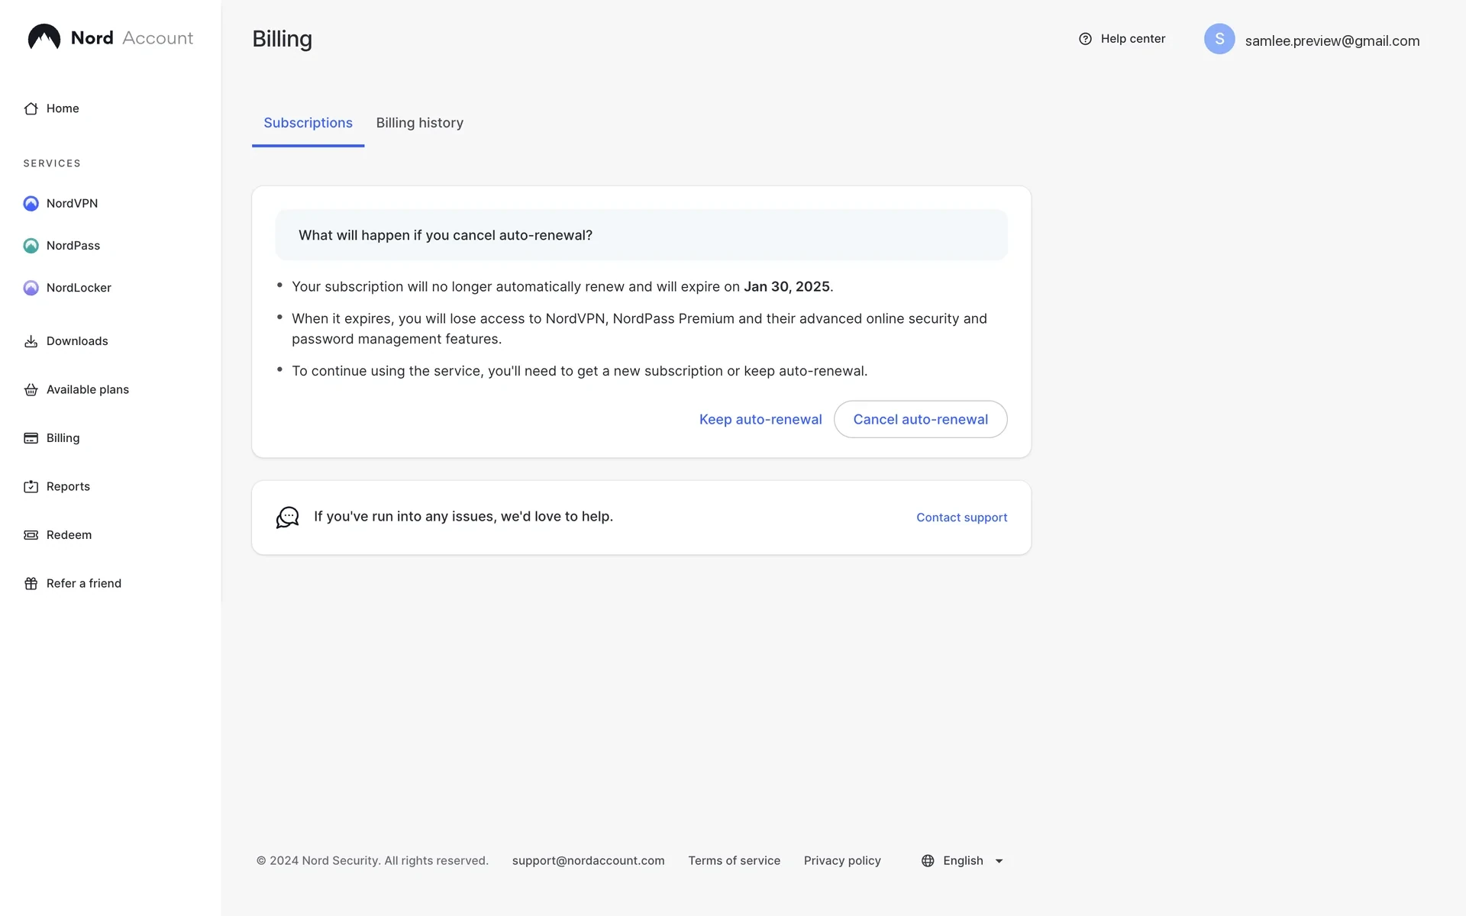Open NordLocker service page
The image size is (1466, 916).
click(x=79, y=288)
